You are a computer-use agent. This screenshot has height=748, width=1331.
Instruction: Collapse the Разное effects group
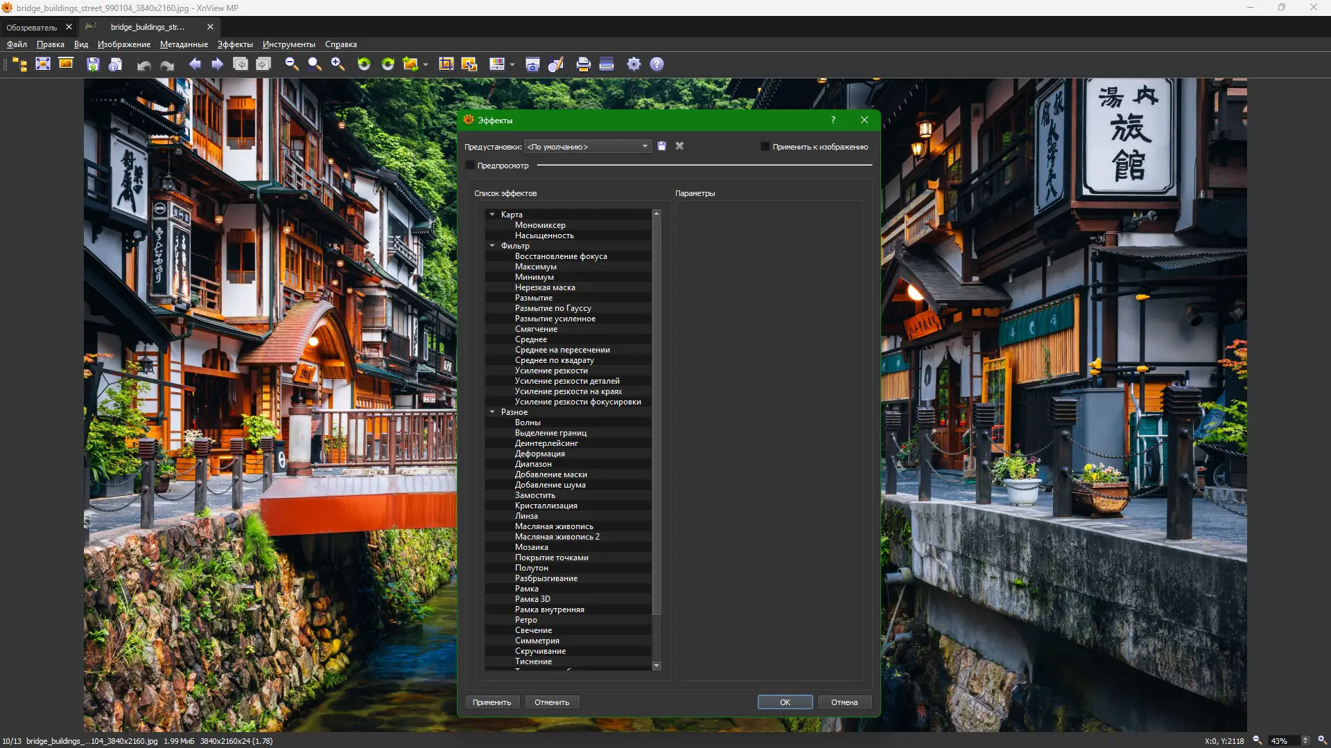tap(492, 411)
